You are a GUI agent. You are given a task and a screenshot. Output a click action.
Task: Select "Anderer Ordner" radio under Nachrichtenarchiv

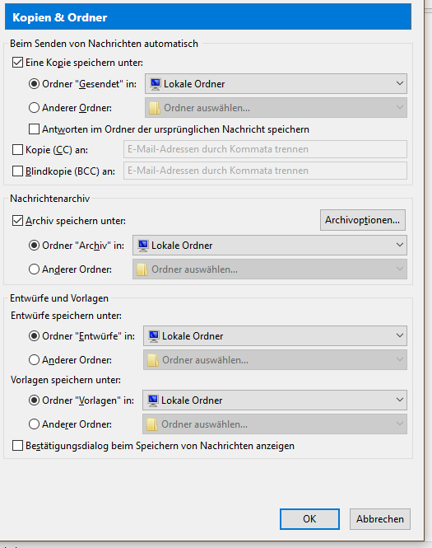click(x=34, y=269)
